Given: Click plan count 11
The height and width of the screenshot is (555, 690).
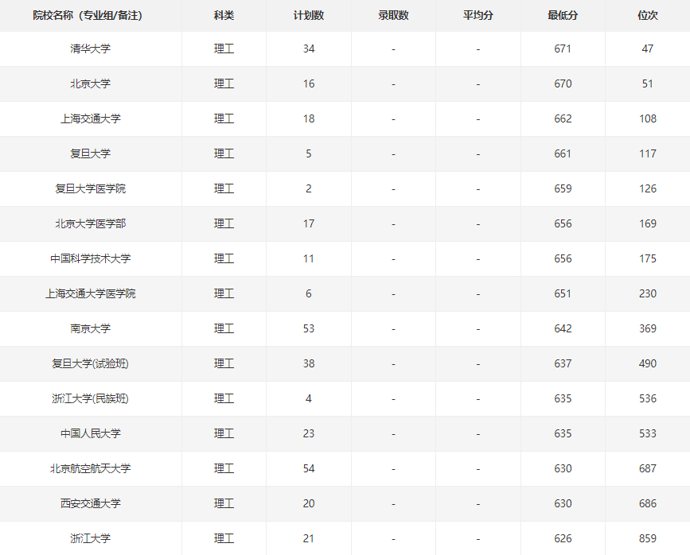Looking at the screenshot, I should point(309,258).
